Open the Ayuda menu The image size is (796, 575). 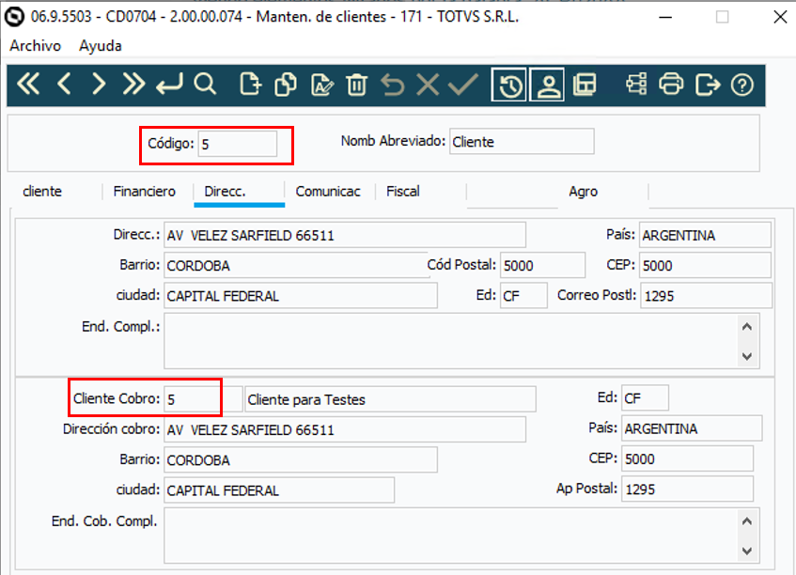100,46
